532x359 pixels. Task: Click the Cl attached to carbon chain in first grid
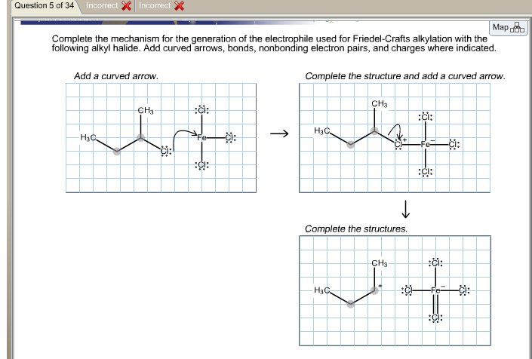tap(165, 151)
